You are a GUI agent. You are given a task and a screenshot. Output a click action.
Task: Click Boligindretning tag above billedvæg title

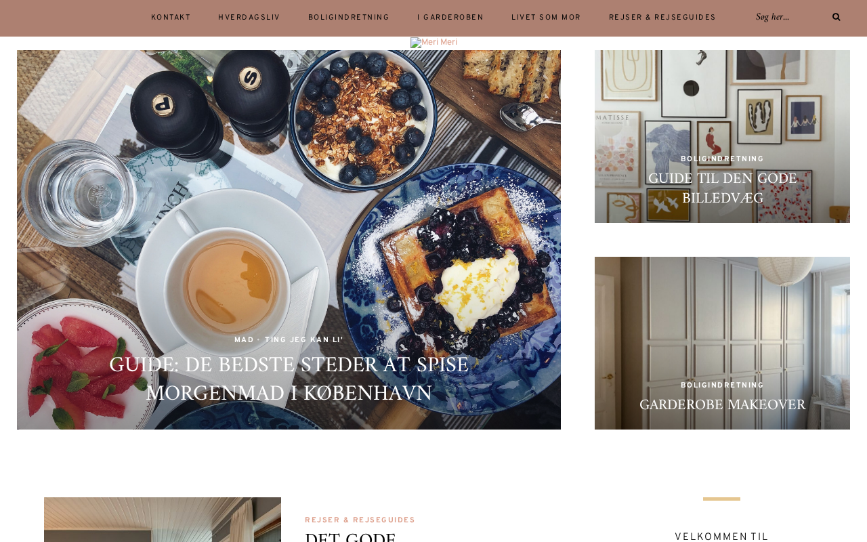(722, 160)
